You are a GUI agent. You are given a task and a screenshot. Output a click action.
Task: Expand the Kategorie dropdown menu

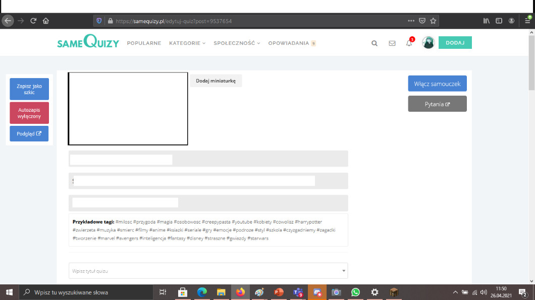[187, 43]
